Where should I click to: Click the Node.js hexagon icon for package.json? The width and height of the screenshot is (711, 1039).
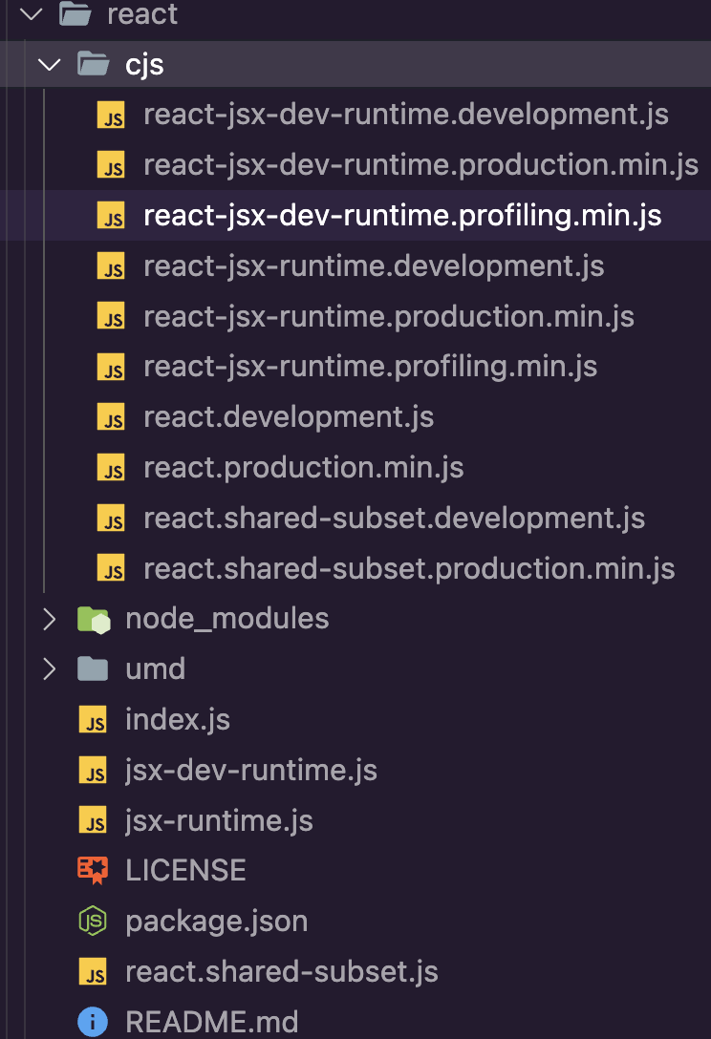point(93,921)
